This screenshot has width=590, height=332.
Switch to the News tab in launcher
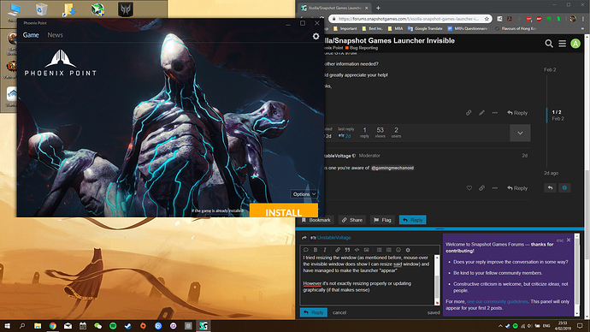(x=55, y=35)
